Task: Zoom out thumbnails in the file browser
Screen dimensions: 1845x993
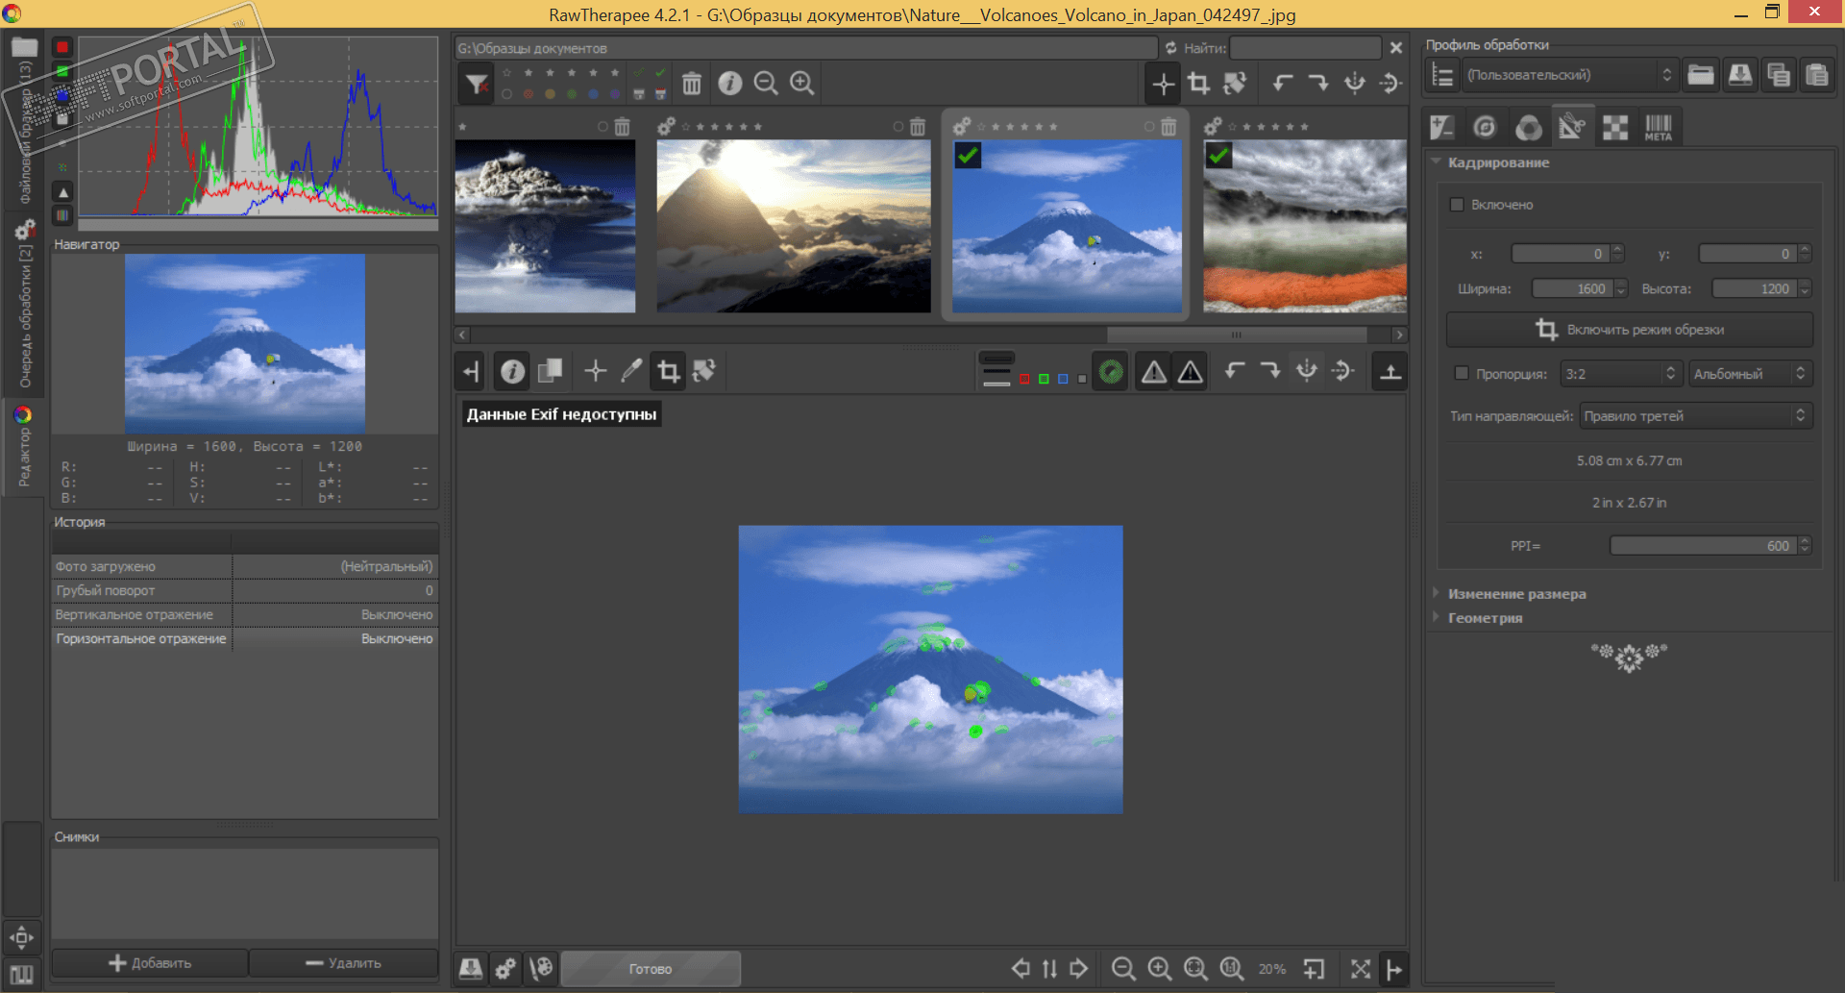Action: 766,84
